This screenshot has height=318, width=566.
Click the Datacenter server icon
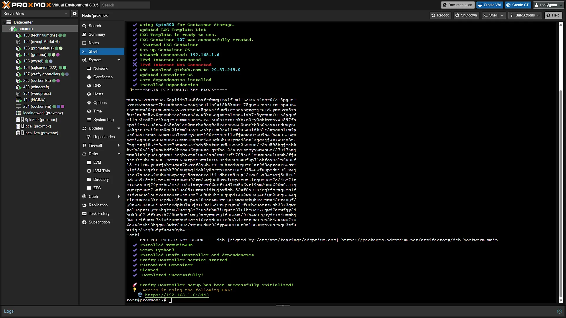9,22
